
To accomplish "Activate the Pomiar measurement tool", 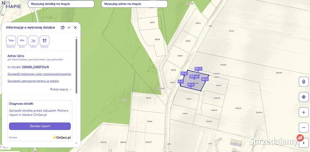I will (45, 41).
